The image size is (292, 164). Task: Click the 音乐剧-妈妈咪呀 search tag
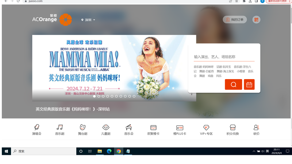tap(204, 67)
